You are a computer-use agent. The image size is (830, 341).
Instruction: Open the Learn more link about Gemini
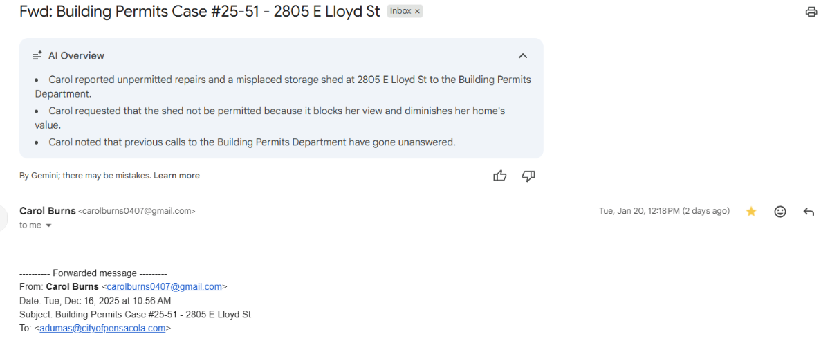176,176
